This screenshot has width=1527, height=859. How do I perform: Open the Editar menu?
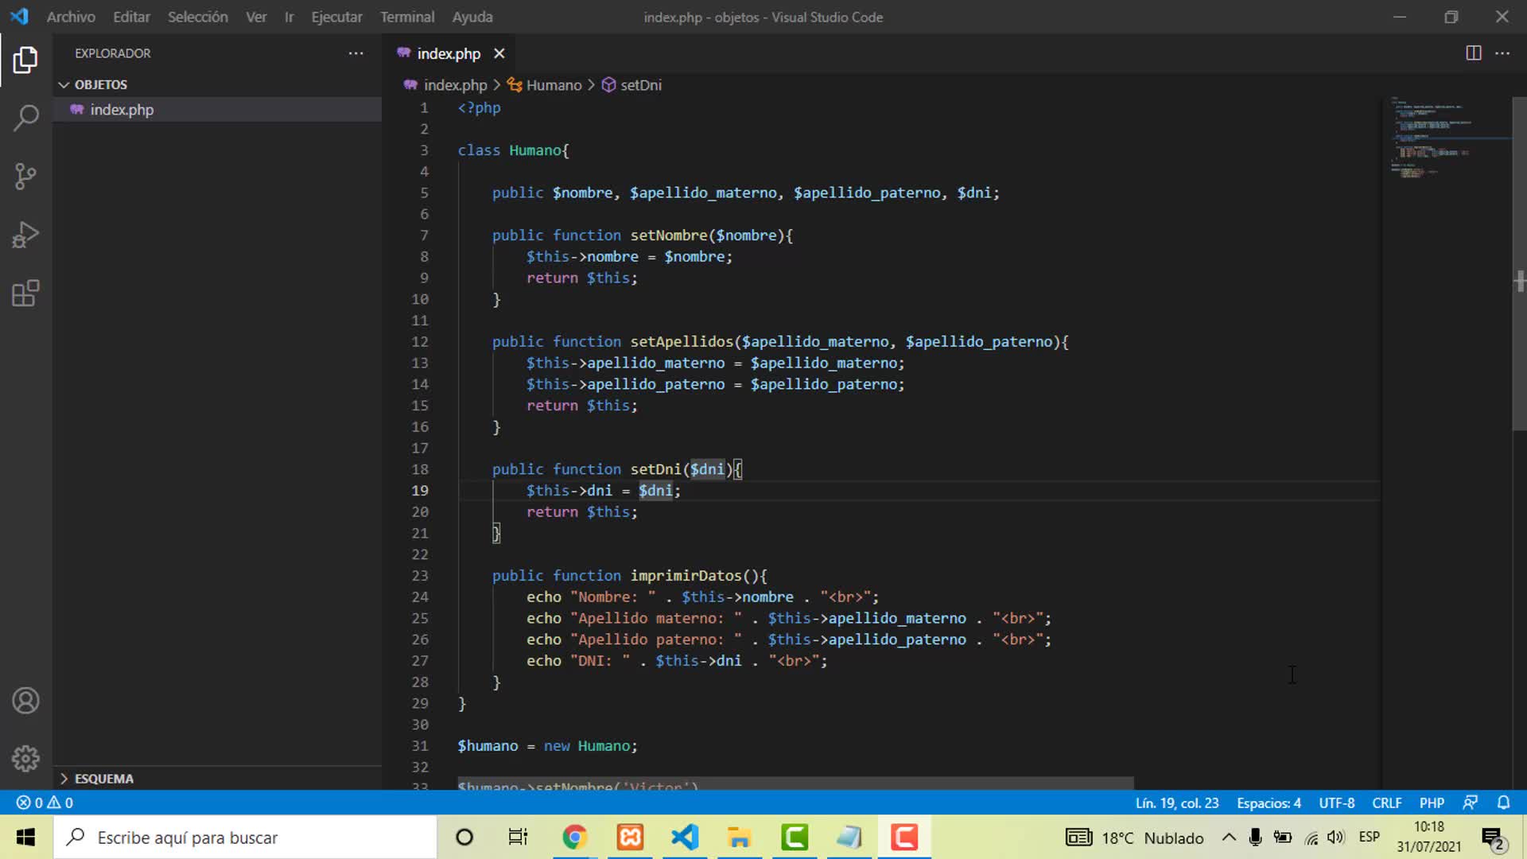131,17
